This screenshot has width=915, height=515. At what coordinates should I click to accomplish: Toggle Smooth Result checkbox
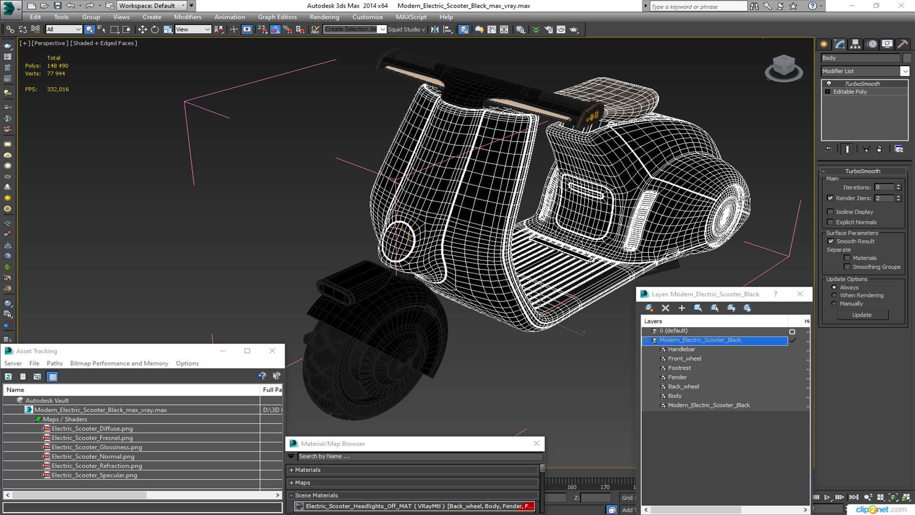click(831, 241)
